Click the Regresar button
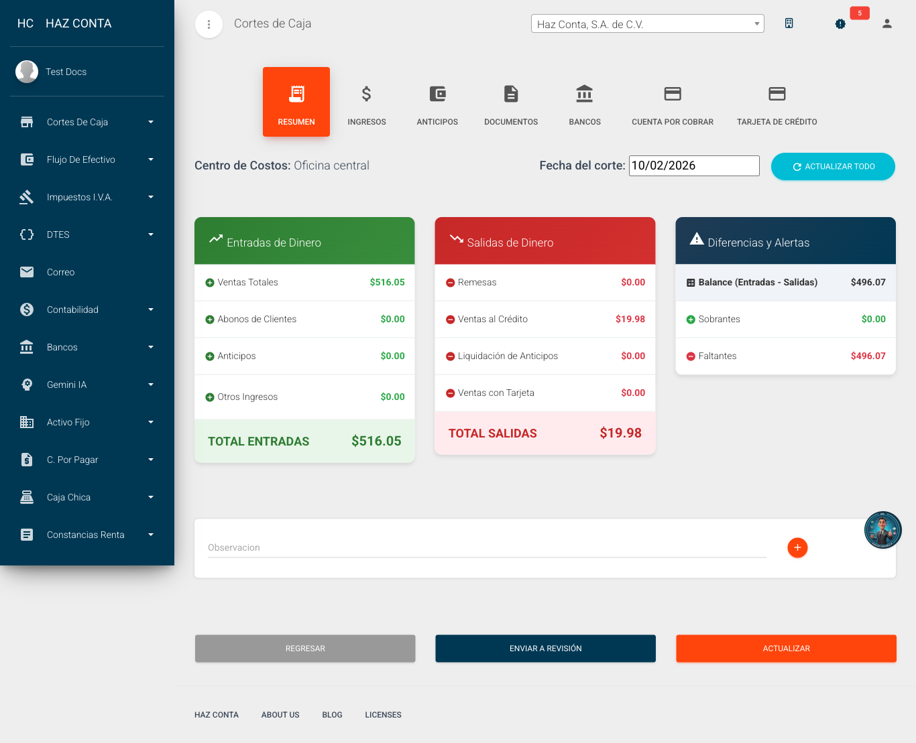Viewport: 916px width, 743px height. [305, 649]
